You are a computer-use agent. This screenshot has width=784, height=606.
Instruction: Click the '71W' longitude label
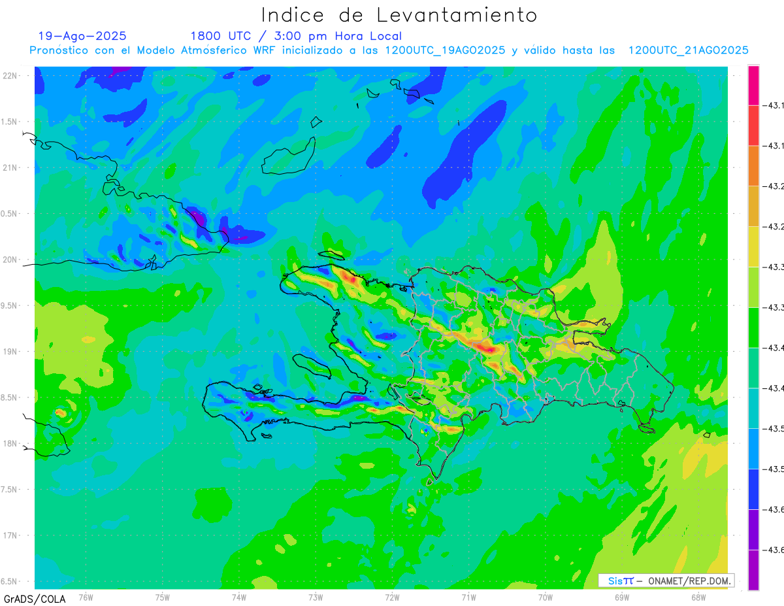468,598
